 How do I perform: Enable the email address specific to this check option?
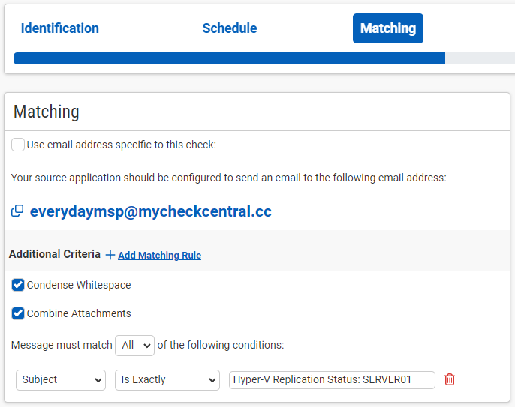click(18, 145)
